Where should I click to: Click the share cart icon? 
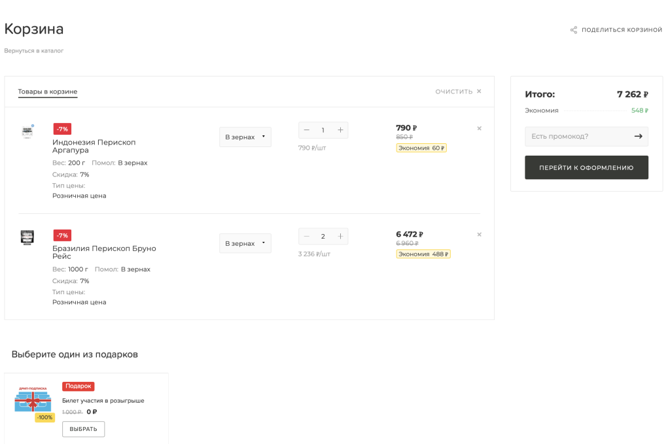pos(573,30)
